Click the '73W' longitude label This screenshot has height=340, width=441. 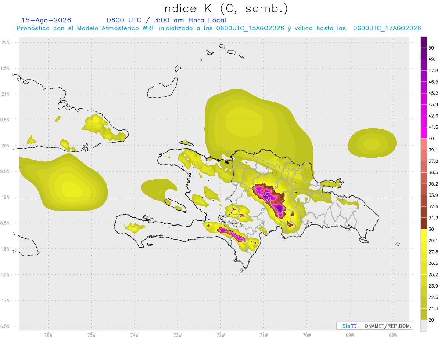178,335
